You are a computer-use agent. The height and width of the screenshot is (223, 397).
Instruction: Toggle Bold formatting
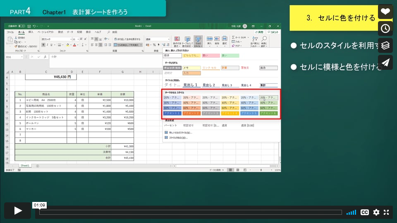pyautogui.click(x=43, y=45)
